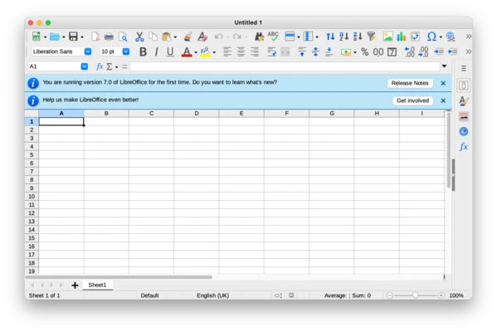Open the highlighting colour dropdown arrow
497x332 pixels.
(214, 52)
